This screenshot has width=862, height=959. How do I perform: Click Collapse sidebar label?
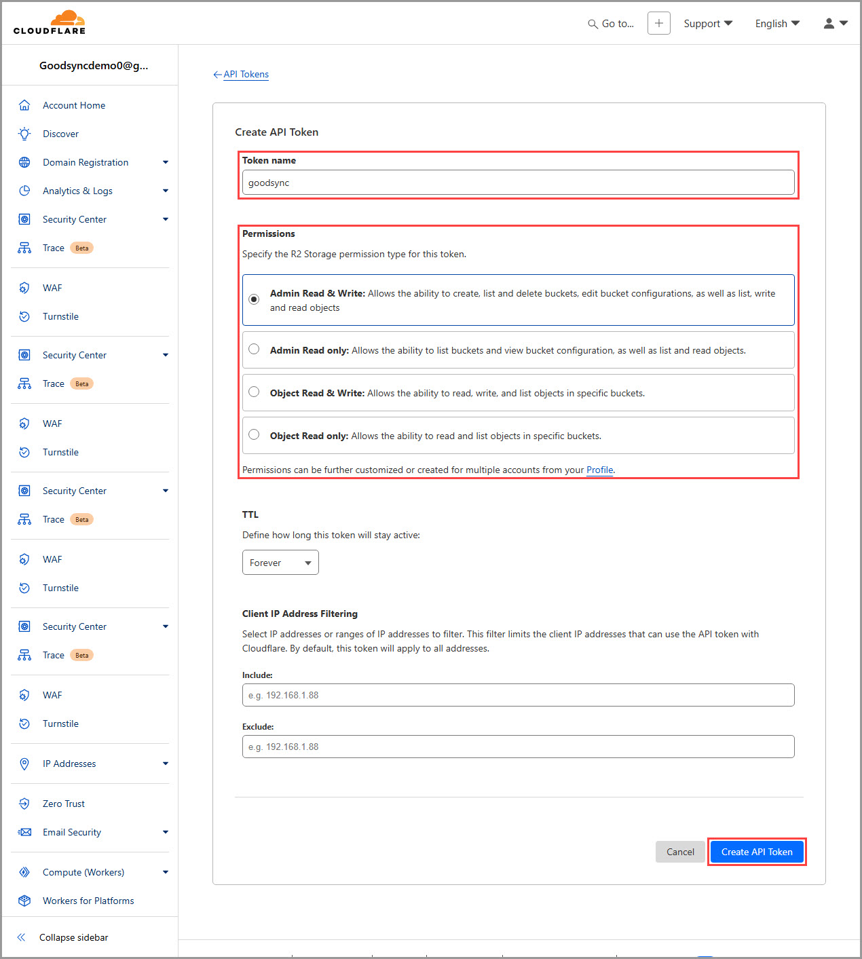tap(74, 937)
